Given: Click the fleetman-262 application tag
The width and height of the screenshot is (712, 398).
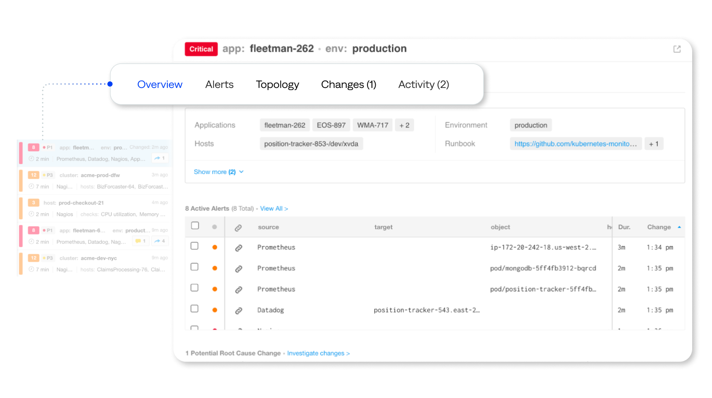Looking at the screenshot, I should tap(285, 125).
